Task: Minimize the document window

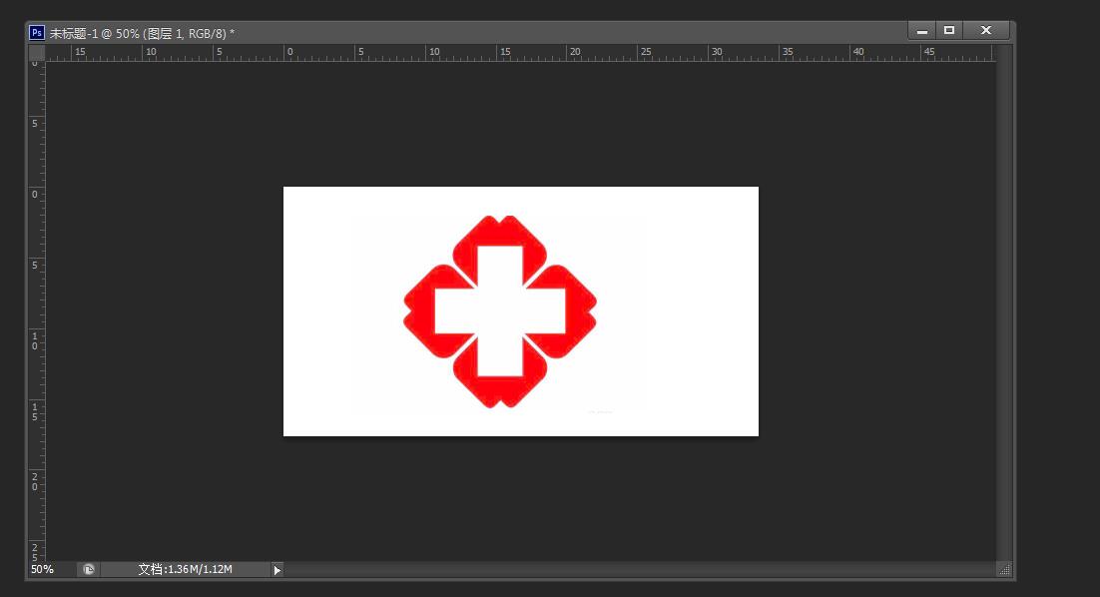Action: (x=921, y=31)
